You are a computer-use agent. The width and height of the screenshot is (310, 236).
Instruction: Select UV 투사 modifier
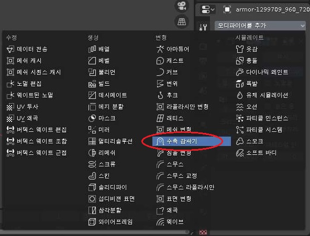click(x=23, y=107)
